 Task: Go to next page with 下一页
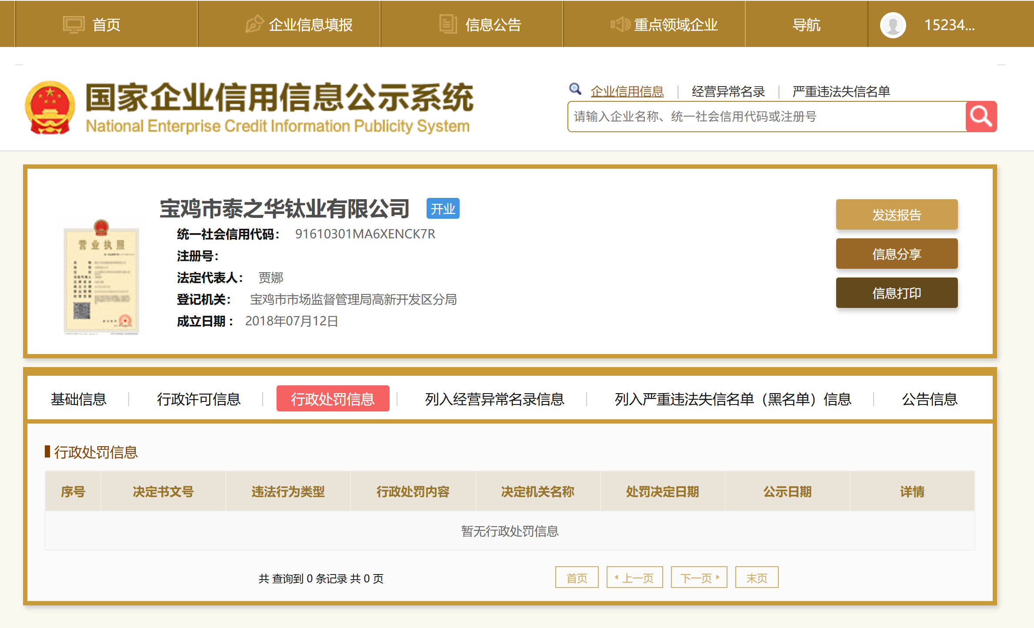pyautogui.click(x=699, y=578)
